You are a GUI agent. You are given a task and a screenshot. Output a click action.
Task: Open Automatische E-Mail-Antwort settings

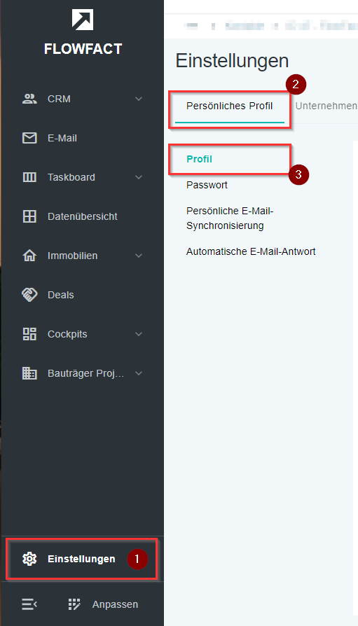(x=251, y=252)
